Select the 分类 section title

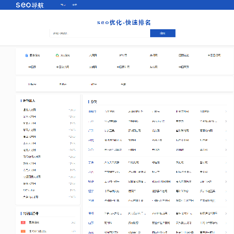point(94,101)
